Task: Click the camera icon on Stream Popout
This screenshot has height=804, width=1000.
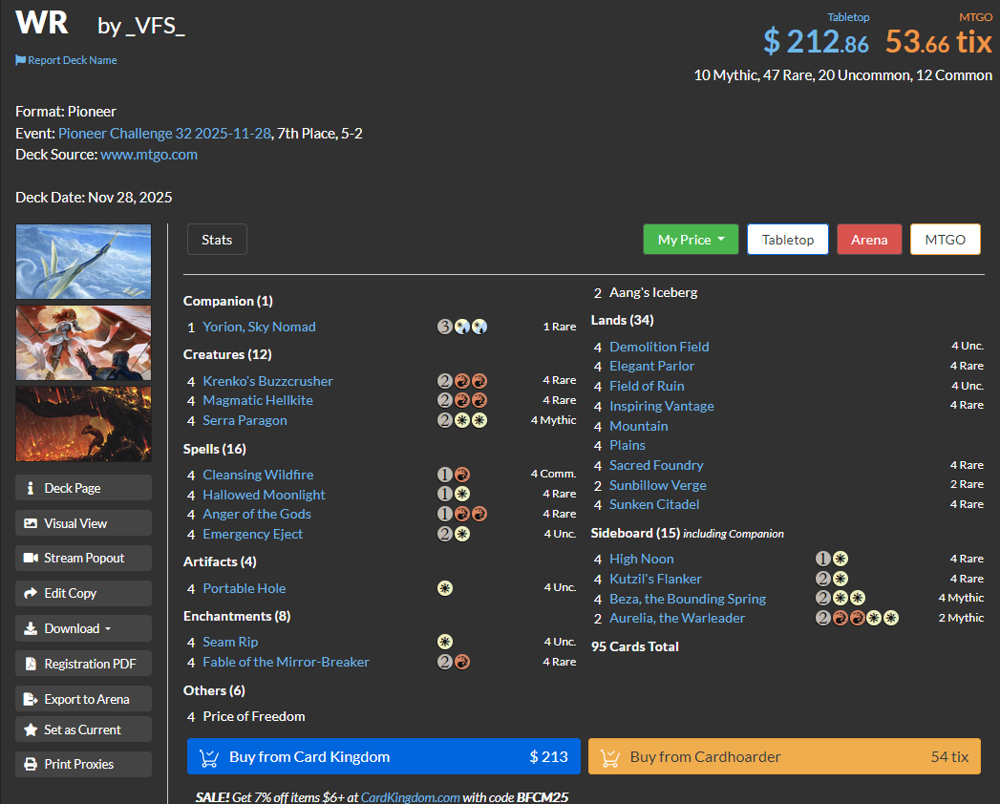Action: click(31, 558)
